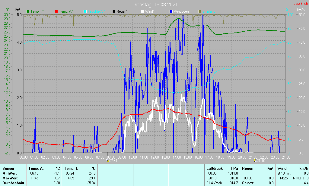Click the pressure trend '^1.4hPa/h'
This screenshot has height=186, width=309.
coord(214,183)
